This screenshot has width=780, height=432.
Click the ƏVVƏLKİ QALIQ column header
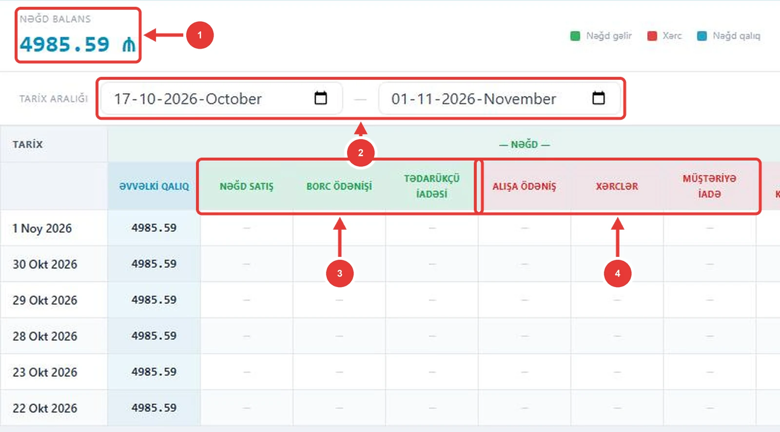pyautogui.click(x=154, y=186)
